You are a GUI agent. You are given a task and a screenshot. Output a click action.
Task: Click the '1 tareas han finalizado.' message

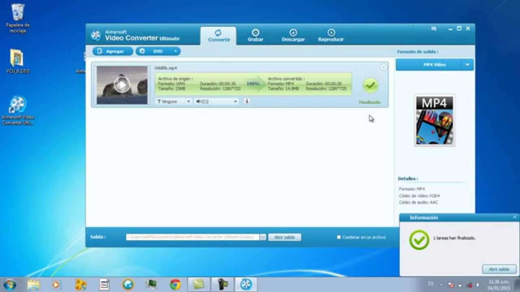[x=454, y=238]
